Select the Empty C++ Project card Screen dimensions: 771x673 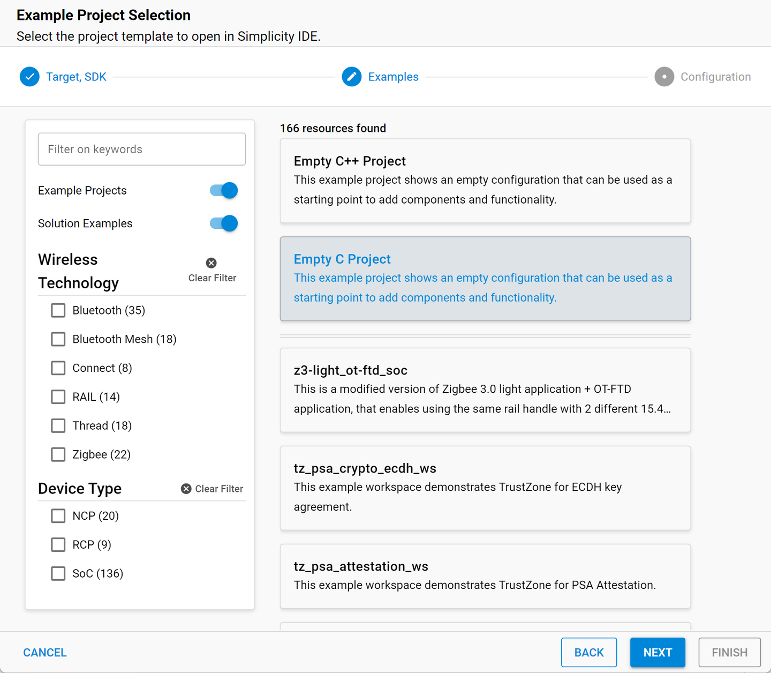pyautogui.click(x=485, y=181)
